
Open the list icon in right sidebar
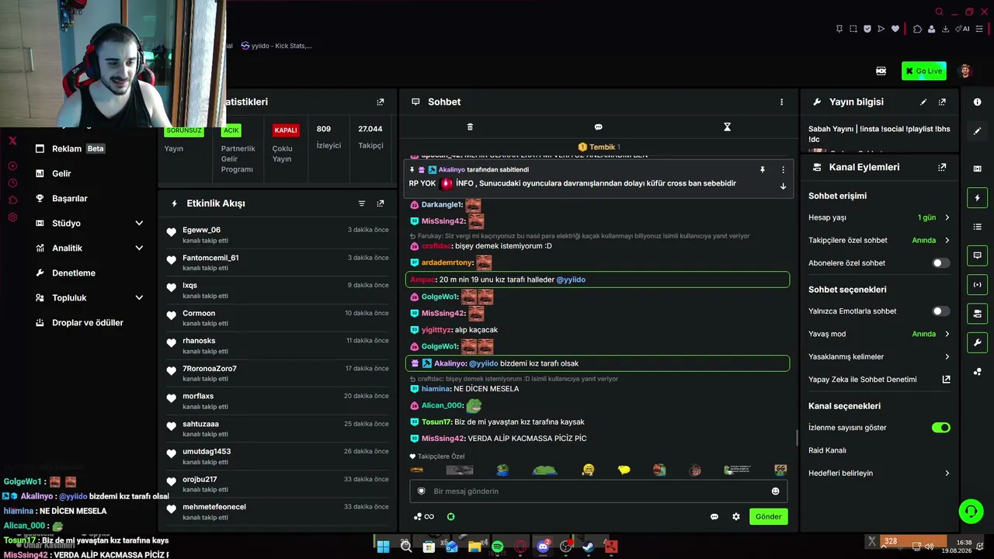point(977,227)
